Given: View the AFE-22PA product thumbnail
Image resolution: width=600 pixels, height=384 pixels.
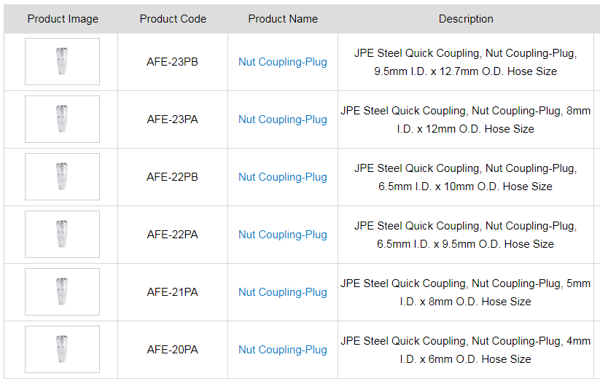Looking at the screenshot, I should pyautogui.click(x=62, y=235).
